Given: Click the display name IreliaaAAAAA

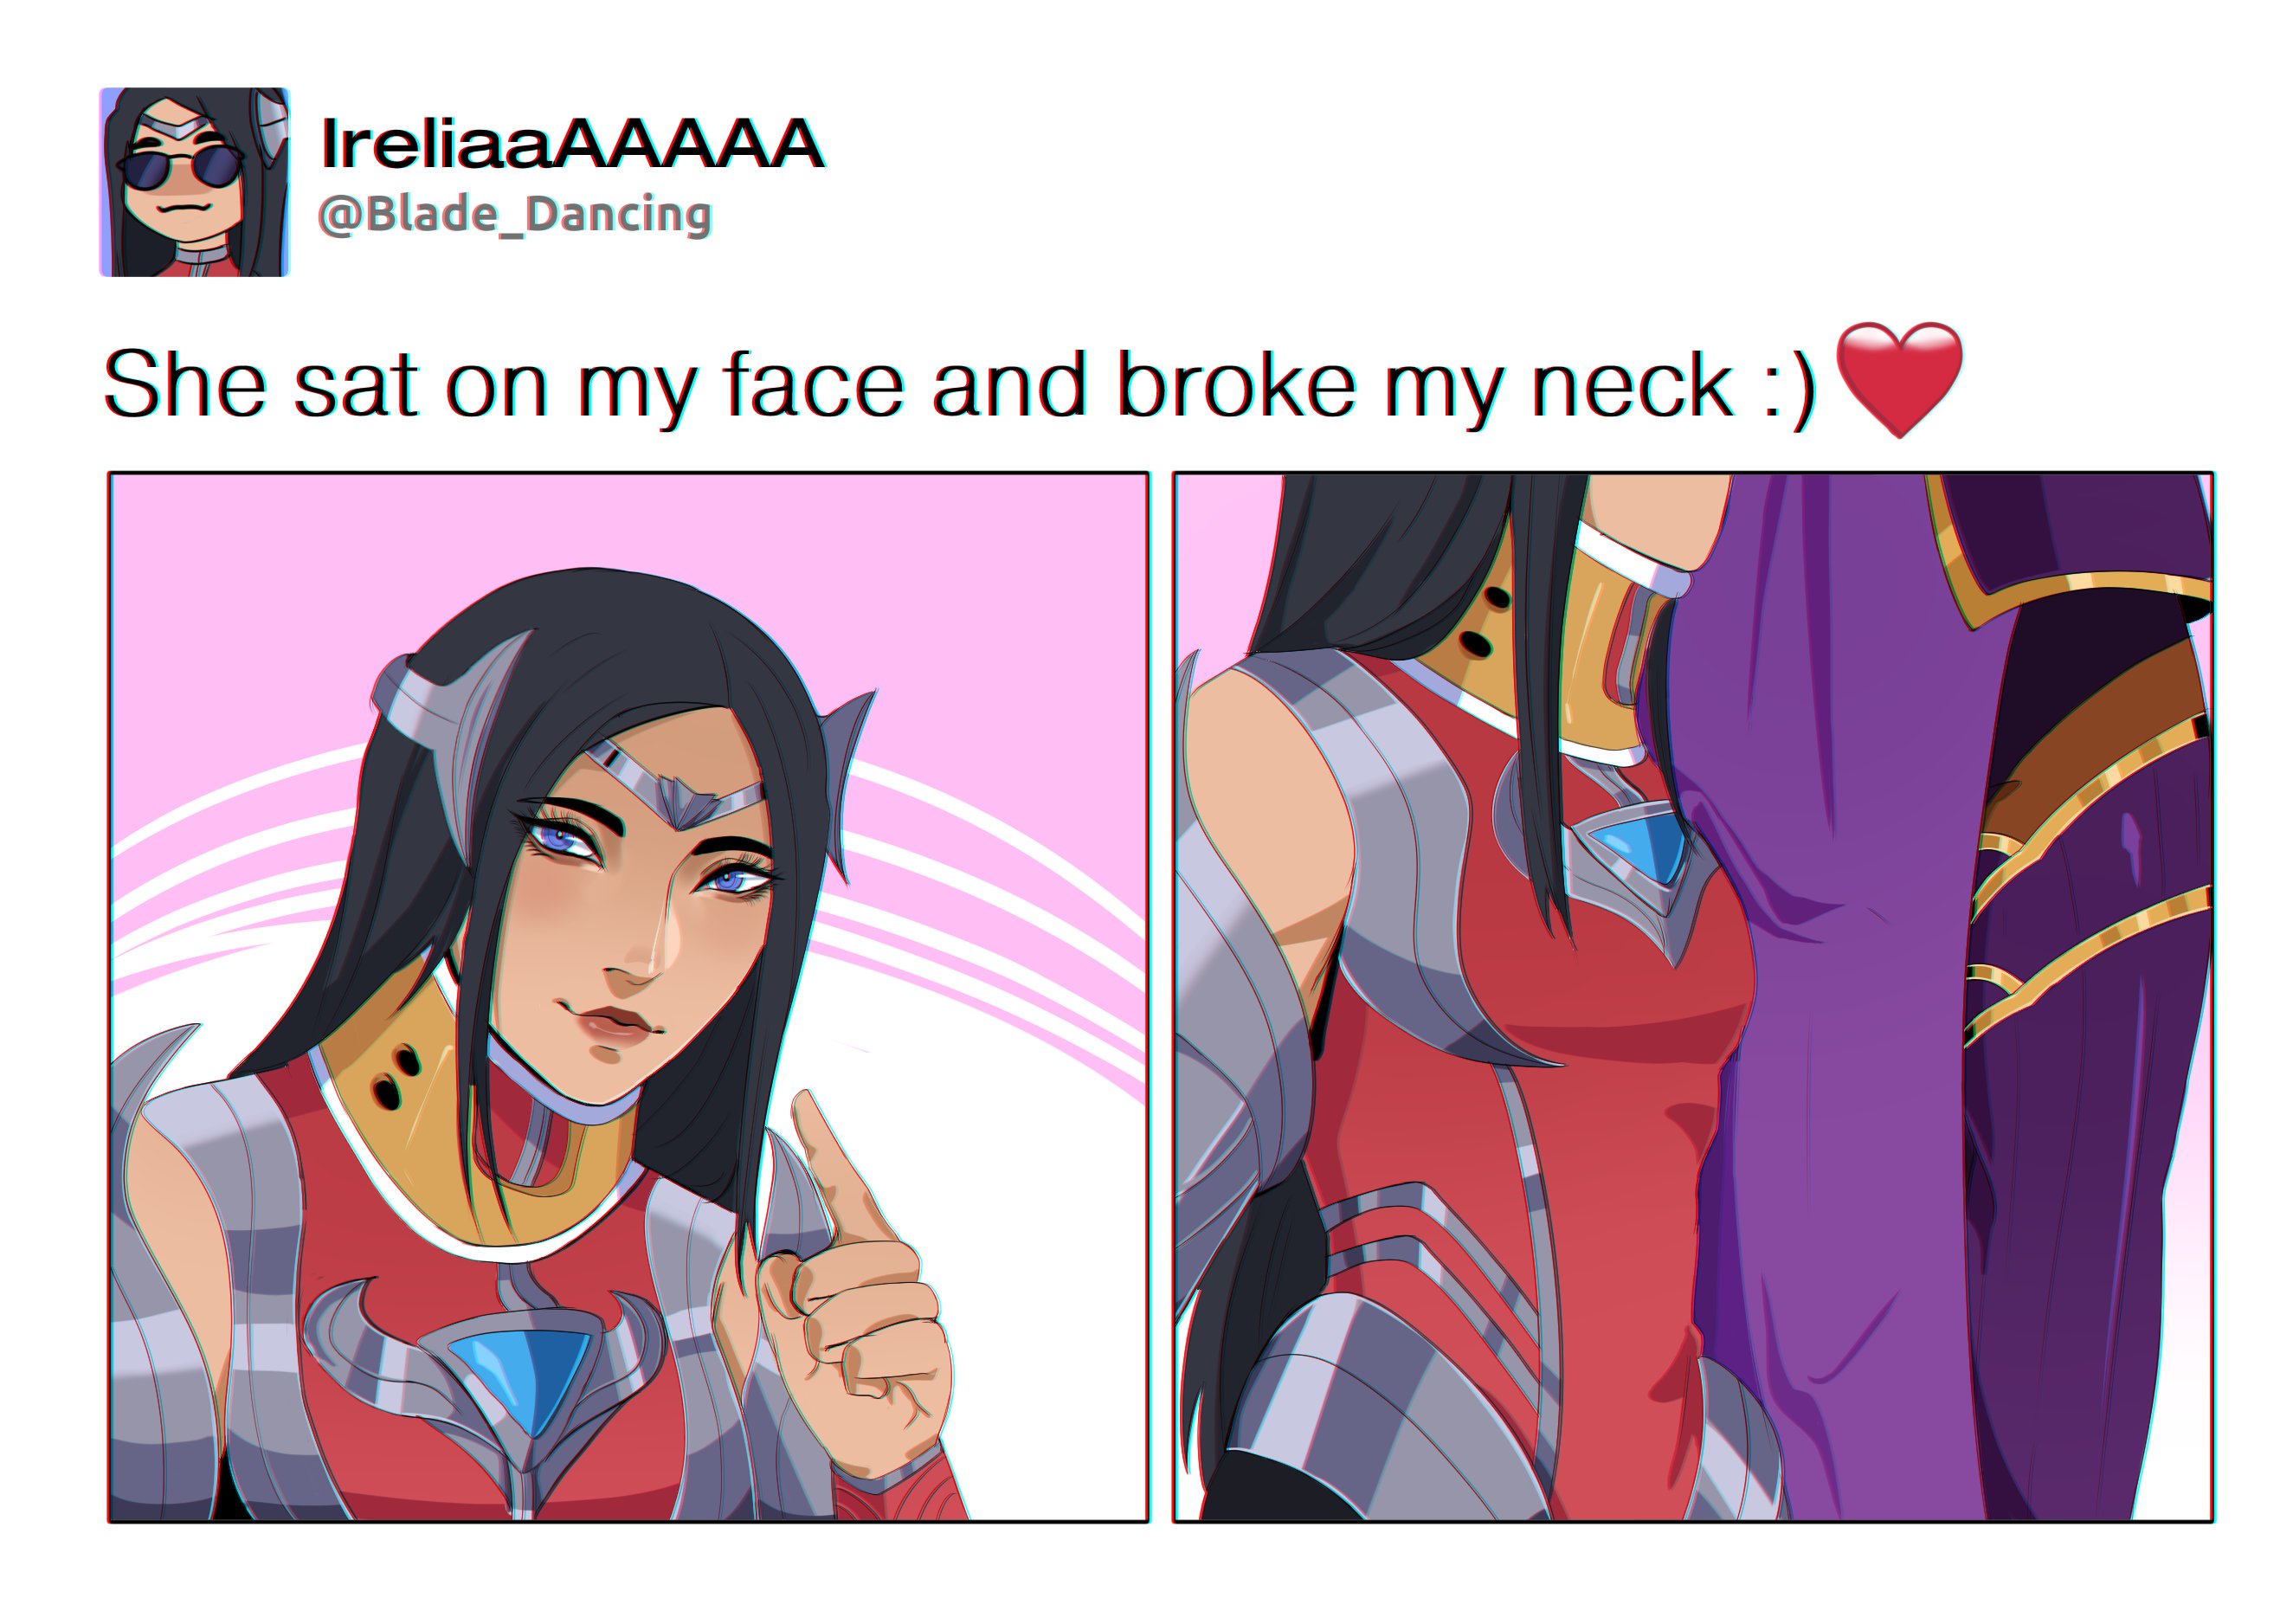Looking at the screenshot, I should click(572, 144).
